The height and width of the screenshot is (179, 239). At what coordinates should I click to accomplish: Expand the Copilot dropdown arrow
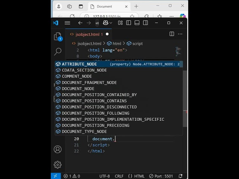pos(111,23)
